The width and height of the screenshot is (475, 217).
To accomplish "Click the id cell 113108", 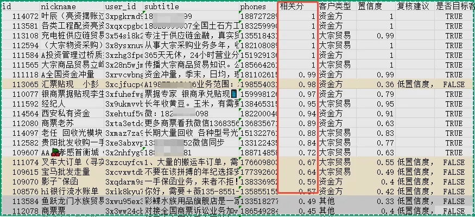I will [21, 36].
